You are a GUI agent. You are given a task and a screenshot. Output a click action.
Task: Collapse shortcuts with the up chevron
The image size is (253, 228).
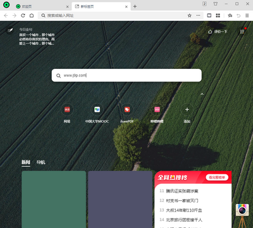(x=202, y=94)
